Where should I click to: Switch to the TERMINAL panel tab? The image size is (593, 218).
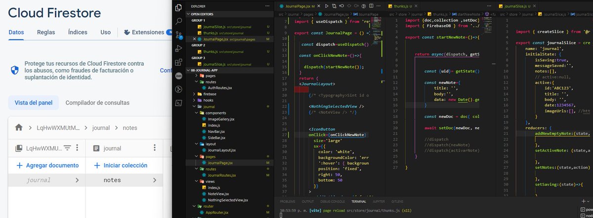tap(358, 202)
